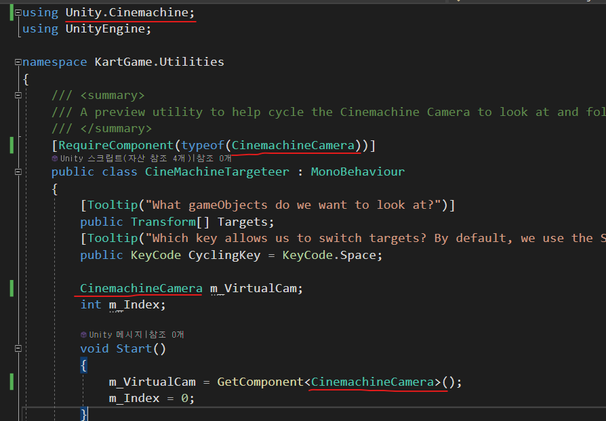
Task: Click Tooltip attribute above the CyclingKey field
Action: (113, 238)
